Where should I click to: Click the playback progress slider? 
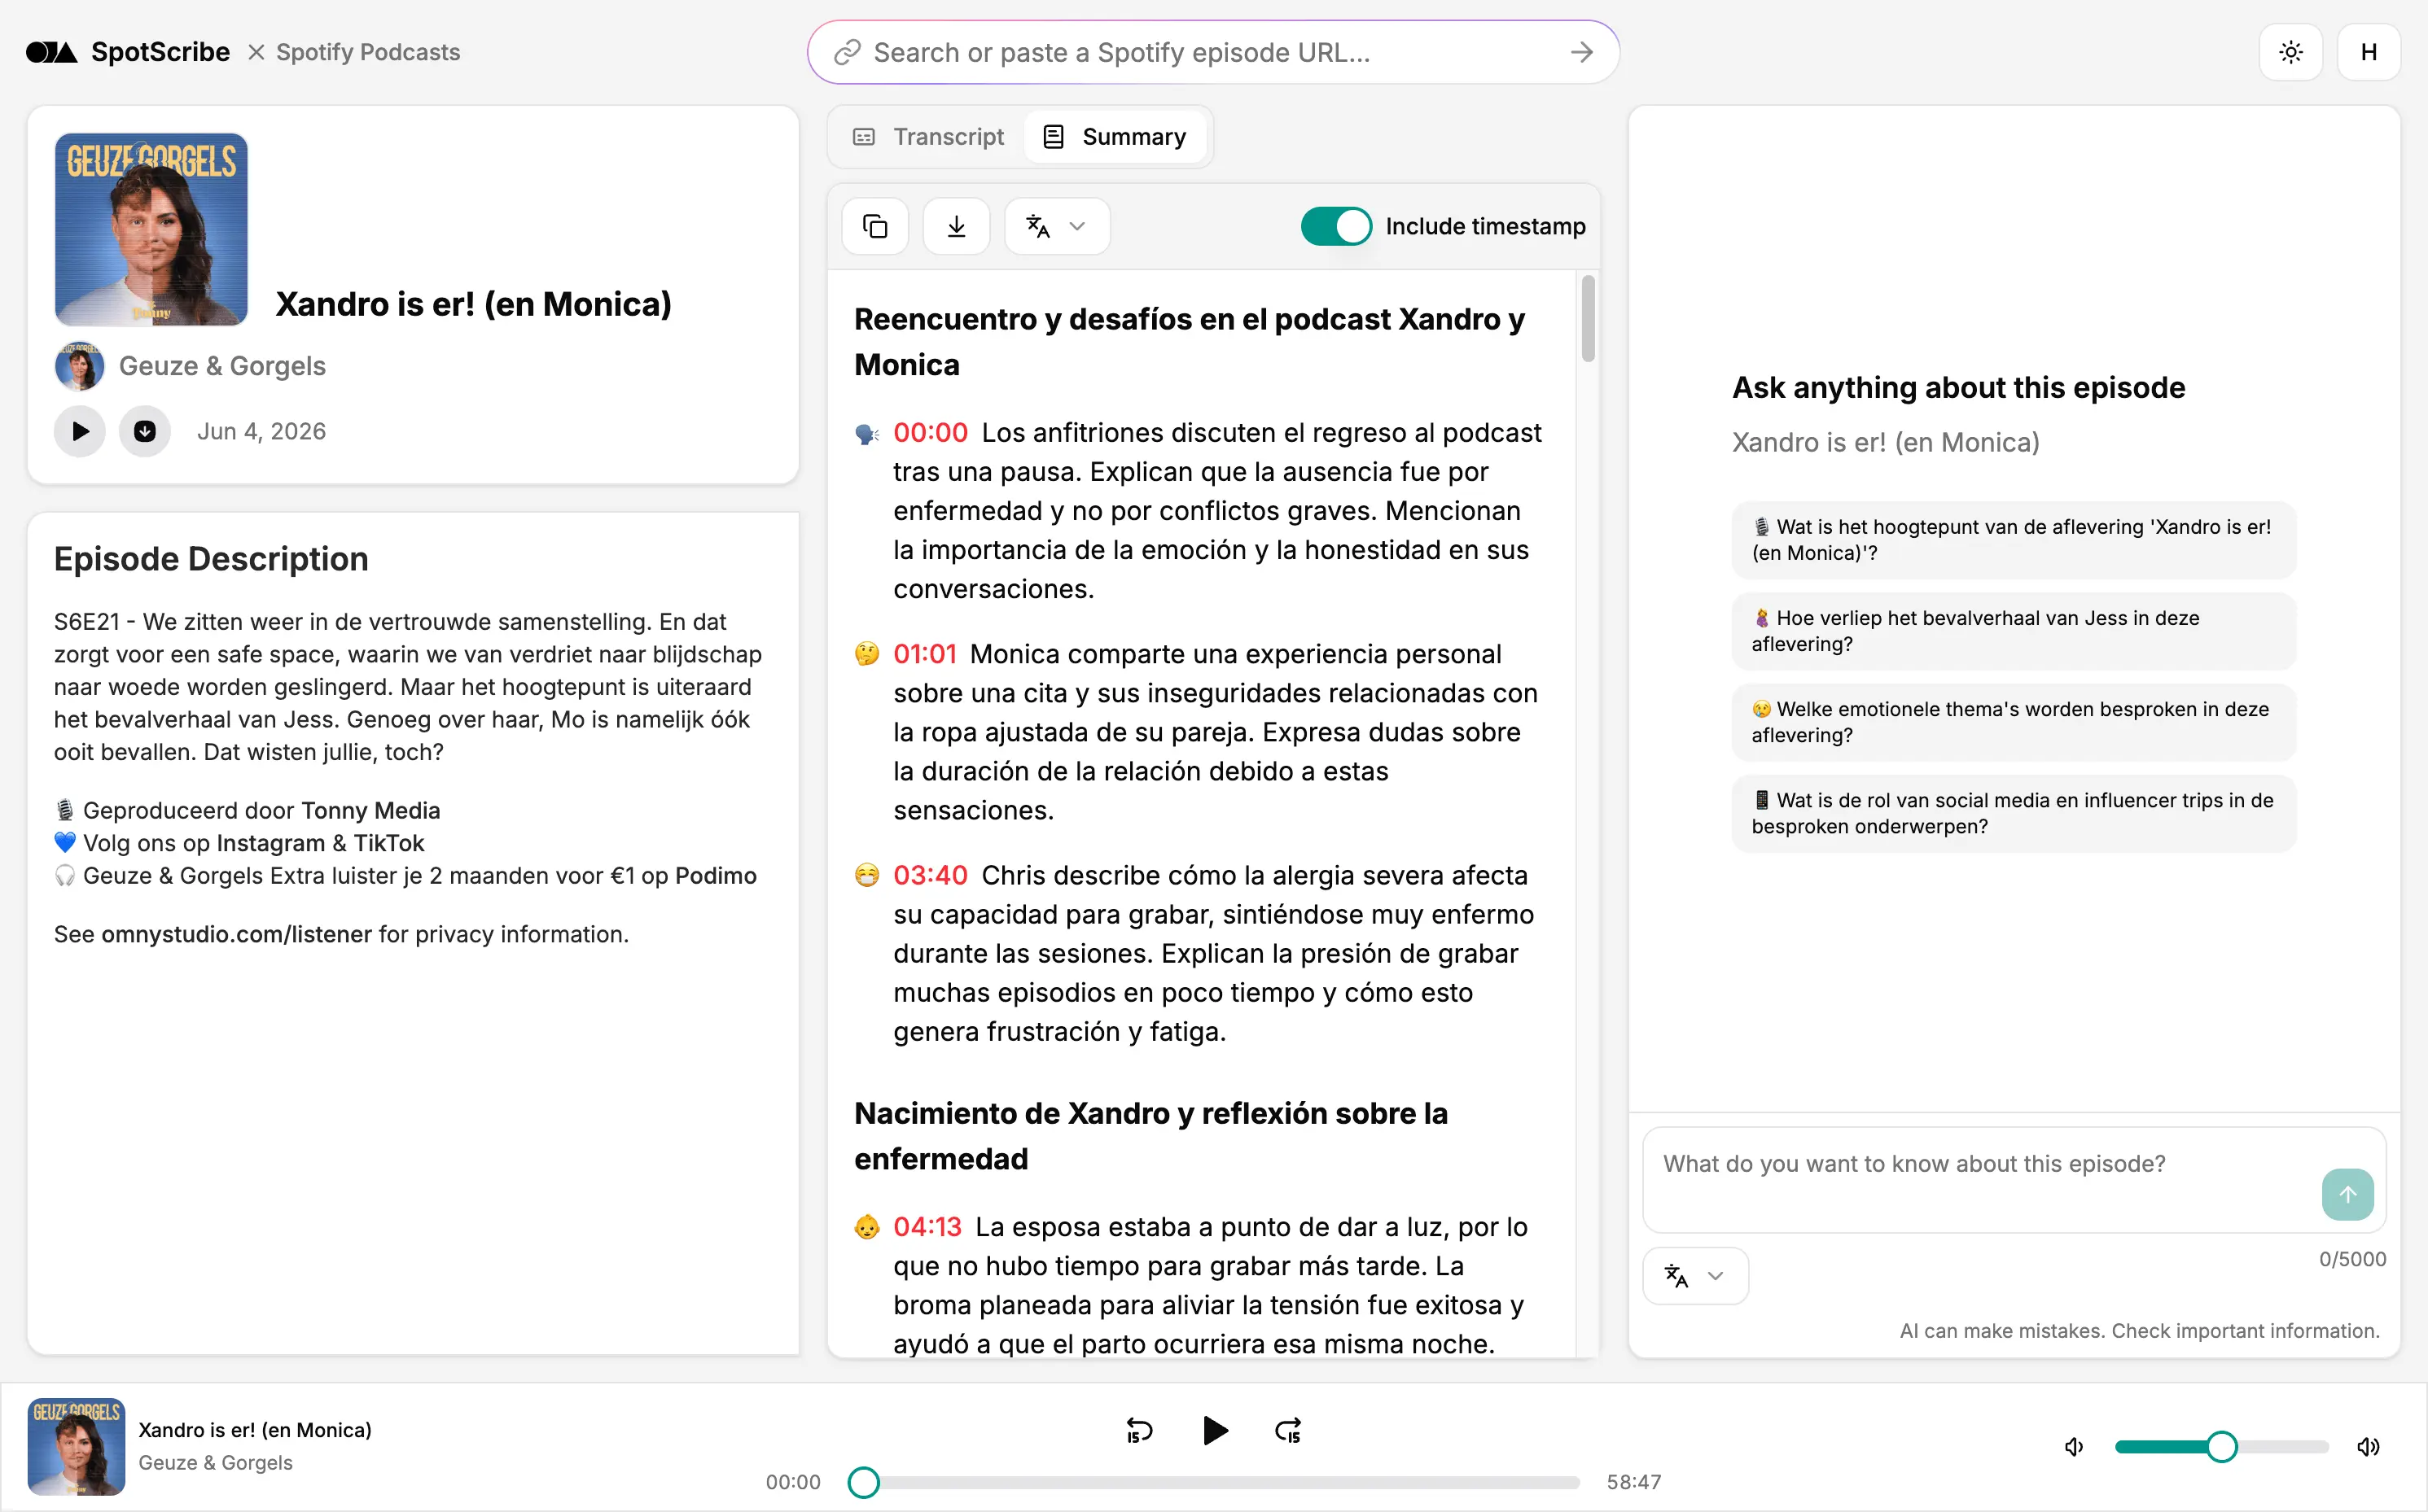point(1213,1483)
